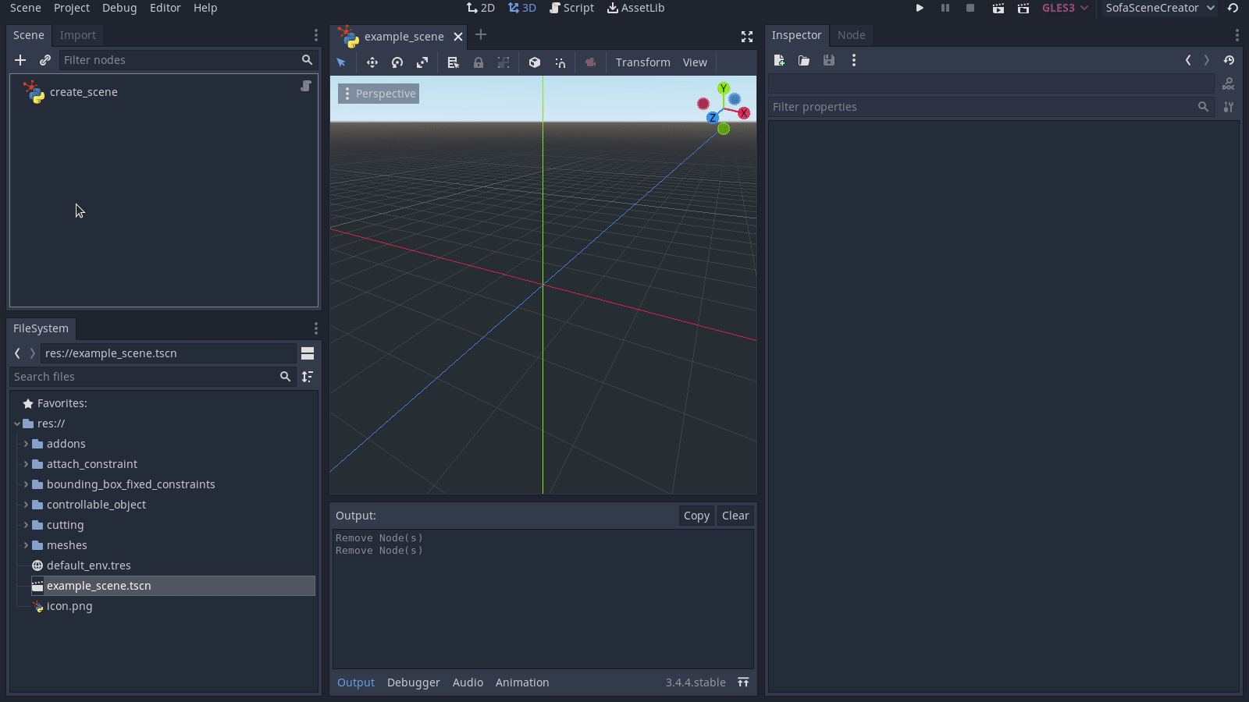The image size is (1249, 702).
Task: Load an existing resource in Inspector
Action: (x=804, y=60)
